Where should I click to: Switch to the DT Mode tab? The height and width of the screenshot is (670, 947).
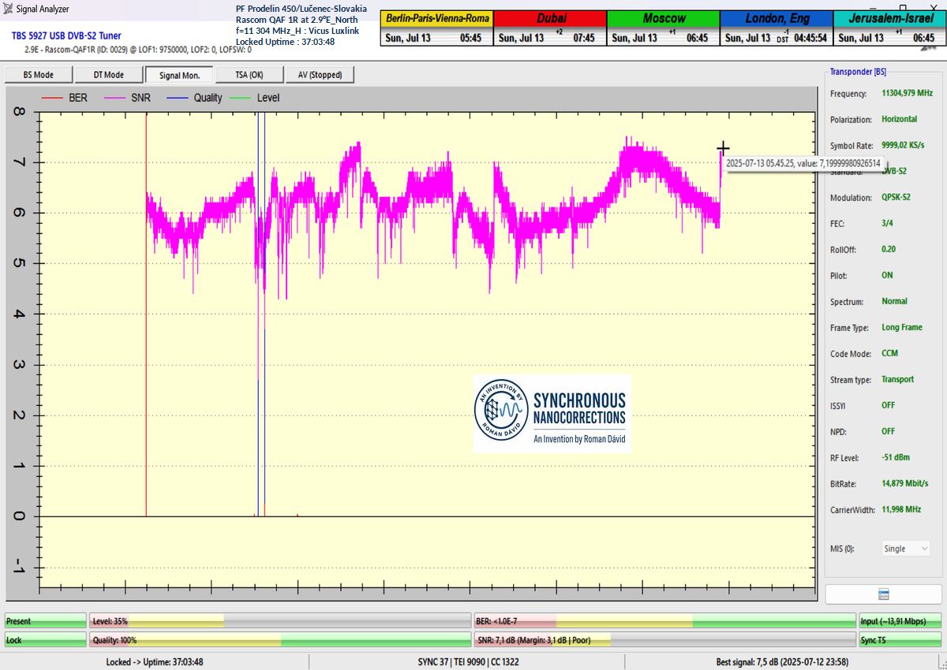(109, 75)
